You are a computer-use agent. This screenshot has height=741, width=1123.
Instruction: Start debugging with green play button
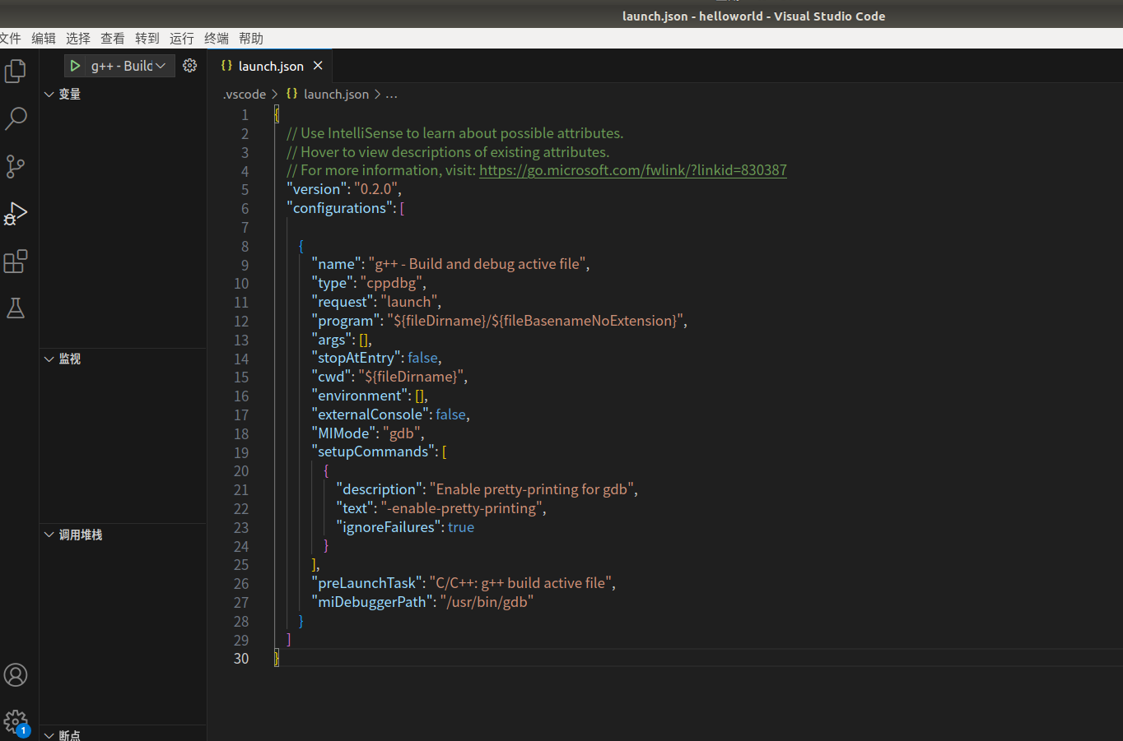(75, 66)
